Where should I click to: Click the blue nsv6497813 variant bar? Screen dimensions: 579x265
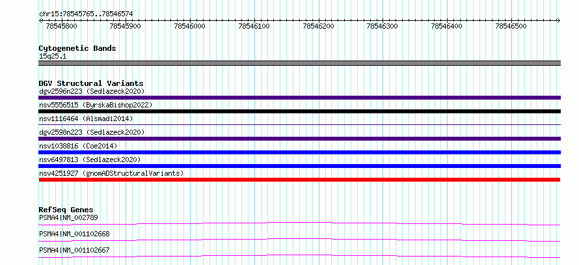(x=299, y=166)
